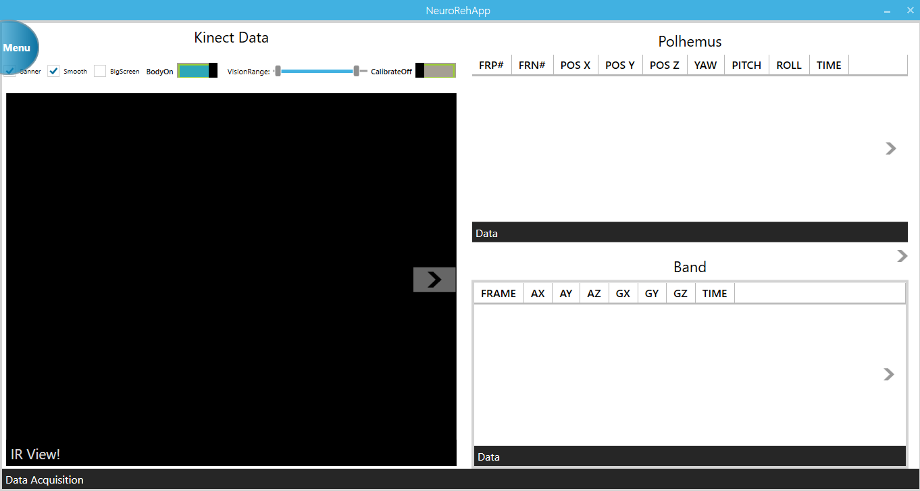Click the Band Data bar
This screenshot has height=491, width=920.
point(689,457)
